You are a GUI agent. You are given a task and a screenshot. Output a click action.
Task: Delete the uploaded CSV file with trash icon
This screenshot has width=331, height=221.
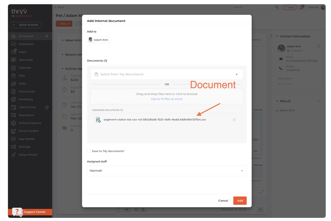234,120
